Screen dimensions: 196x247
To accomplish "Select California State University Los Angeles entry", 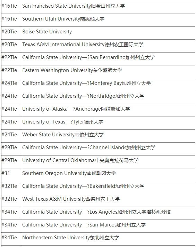I will point(96,212).
